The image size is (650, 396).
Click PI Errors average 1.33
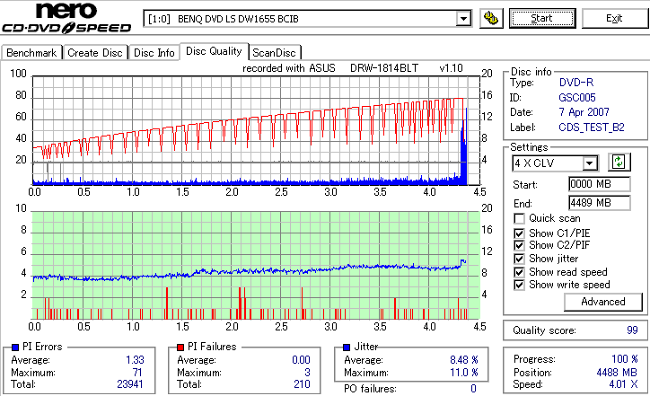coord(135,360)
